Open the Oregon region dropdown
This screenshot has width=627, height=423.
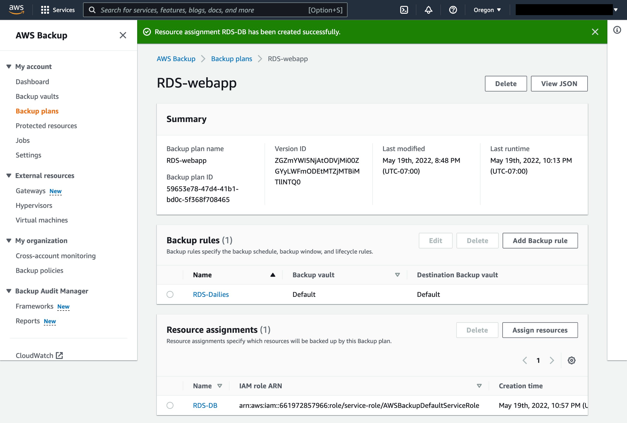487,10
